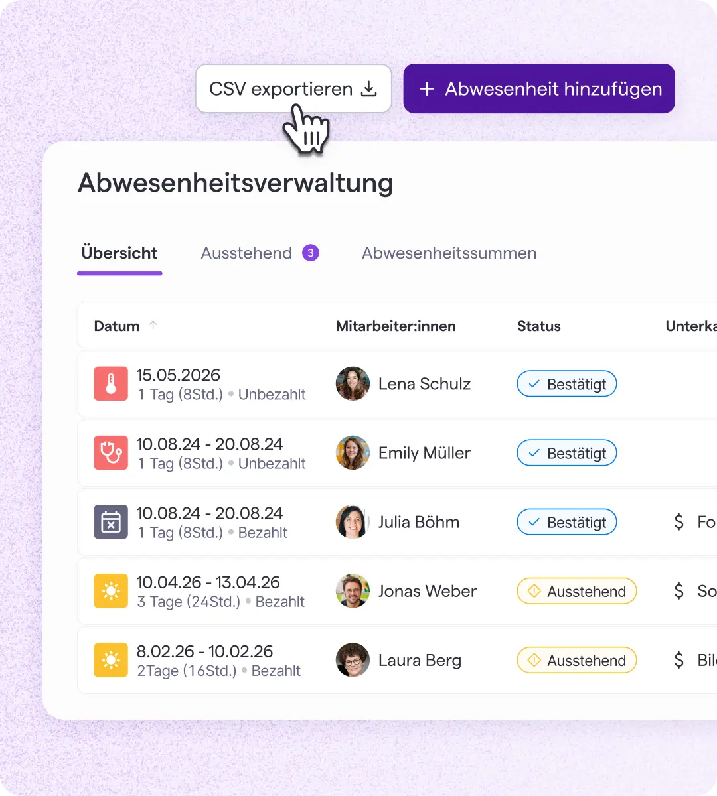Viewport: 717px width, 796px height.
Task: Click the thermometer icon on 15.05.2026 row
Action: [x=111, y=384]
